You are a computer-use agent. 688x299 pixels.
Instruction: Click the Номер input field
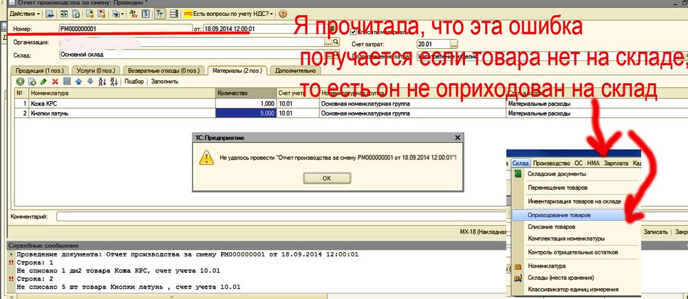[125, 29]
